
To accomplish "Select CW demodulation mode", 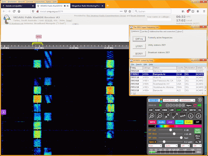I will pos(185,110).
